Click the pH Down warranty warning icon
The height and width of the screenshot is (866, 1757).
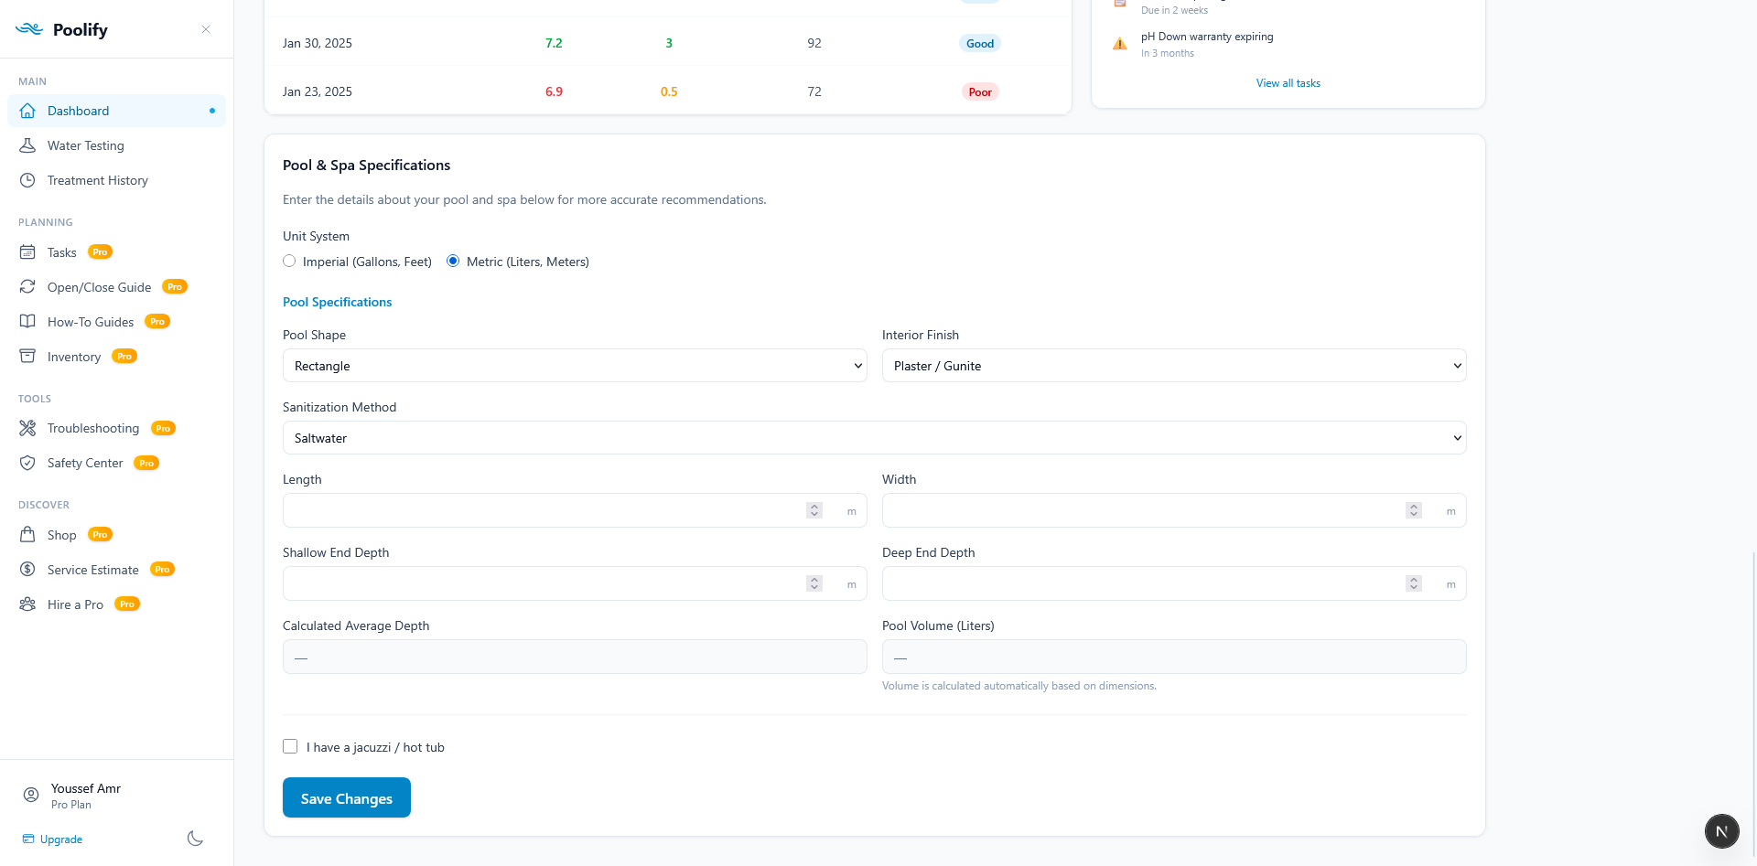point(1119,44)
